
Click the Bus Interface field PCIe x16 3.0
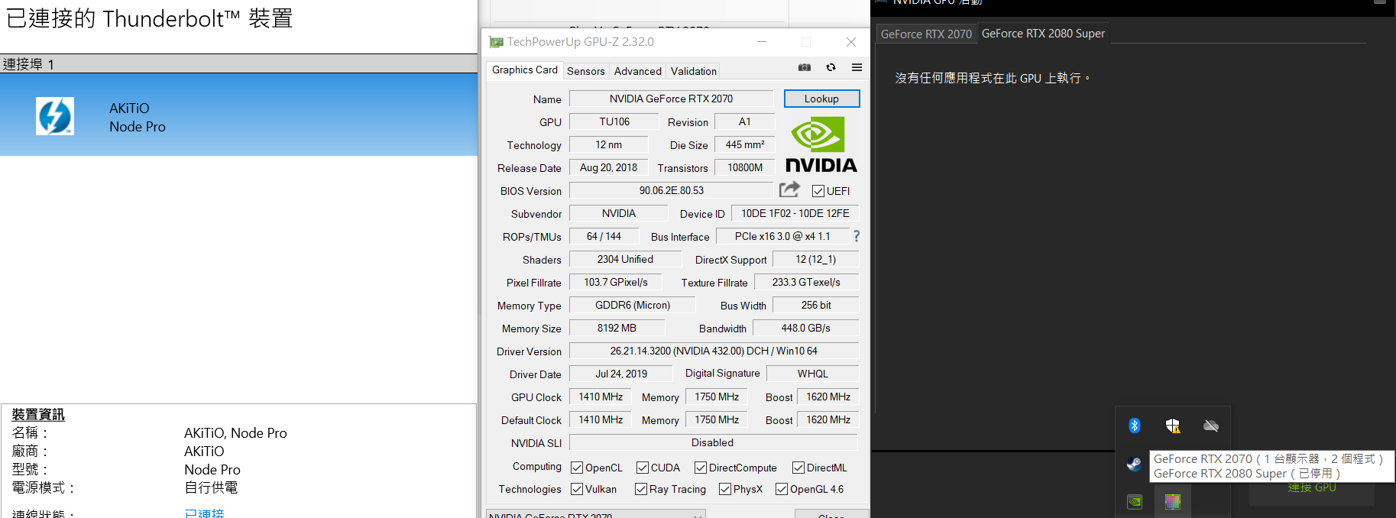click(x=782, y=236)
